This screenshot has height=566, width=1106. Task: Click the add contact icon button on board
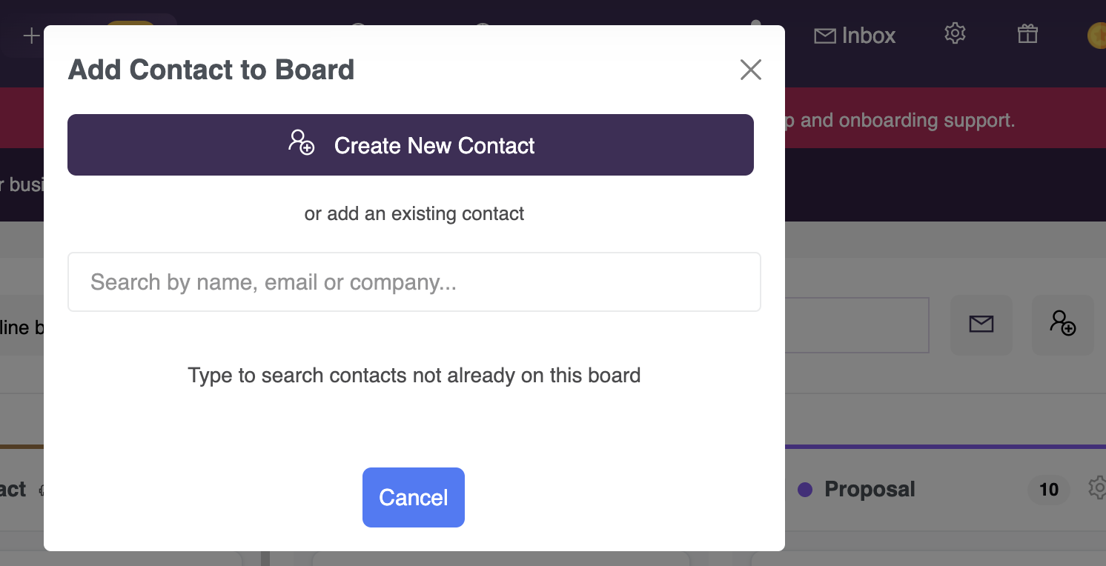click(x=1063, y=324)
